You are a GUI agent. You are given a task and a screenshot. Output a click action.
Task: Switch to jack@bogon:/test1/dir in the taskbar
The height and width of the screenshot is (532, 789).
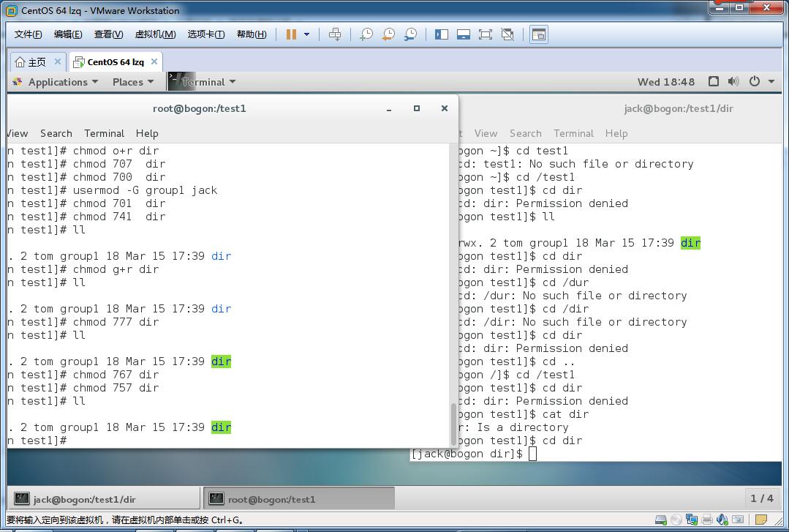104,499
